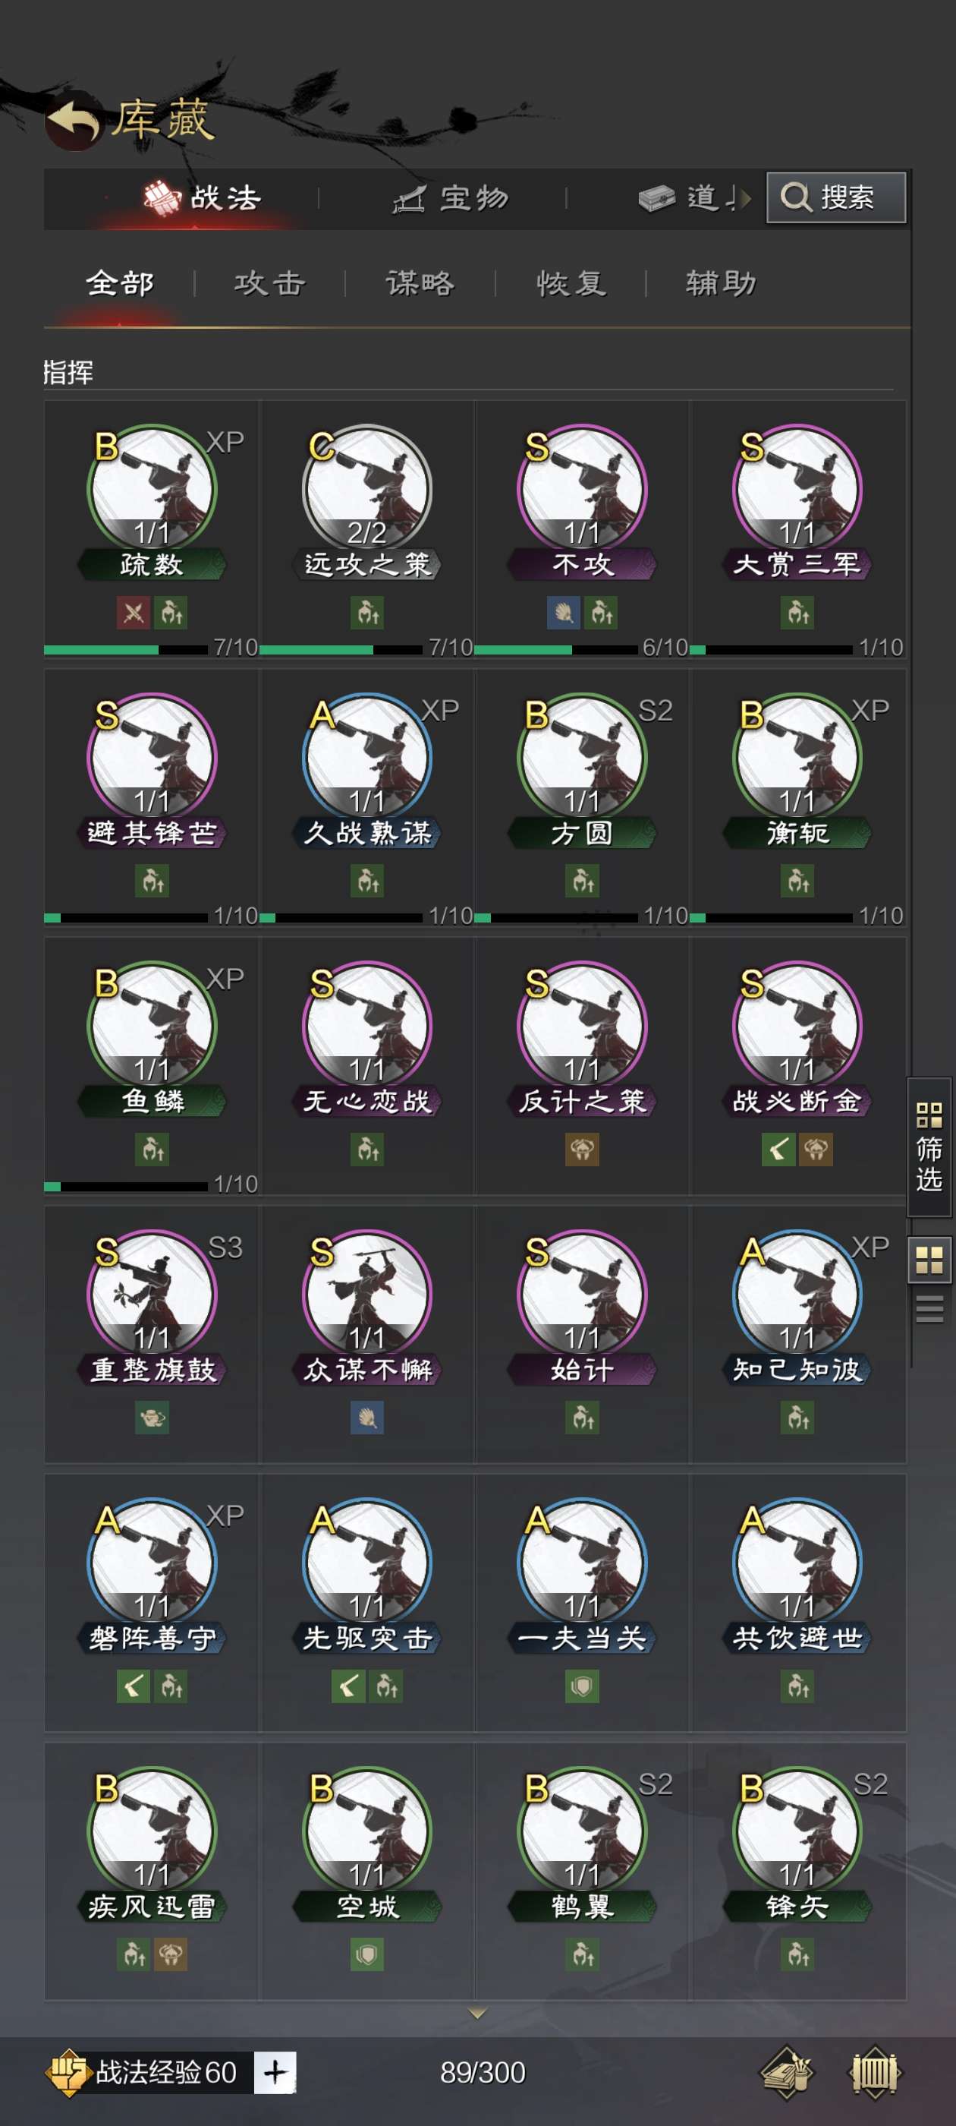Select the 重整旗鼓 tactic icon
Image resolution: width=956 pixels, height=2126 pixels.
[x=152, y=1294]
